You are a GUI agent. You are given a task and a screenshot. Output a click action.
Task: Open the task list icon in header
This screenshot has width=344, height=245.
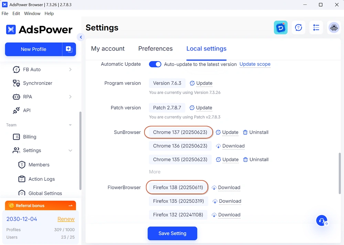316,27
